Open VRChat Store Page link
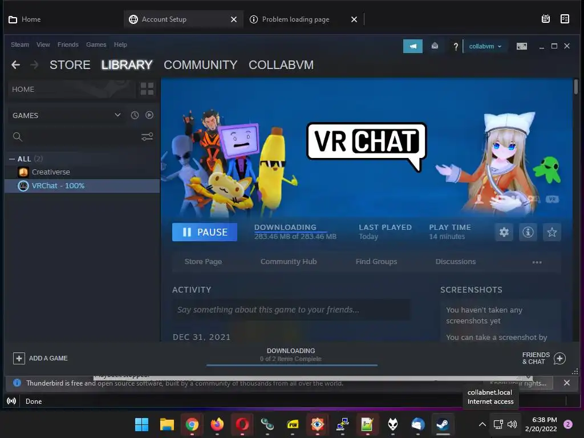 coord(203,262)
